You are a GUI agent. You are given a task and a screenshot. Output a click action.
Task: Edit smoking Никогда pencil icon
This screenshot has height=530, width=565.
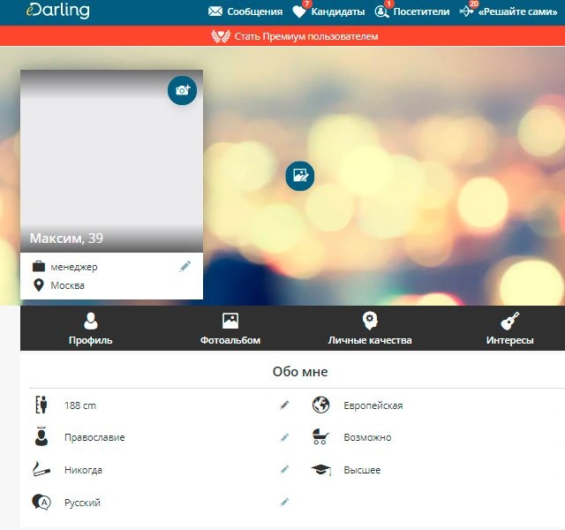(284, 470)
